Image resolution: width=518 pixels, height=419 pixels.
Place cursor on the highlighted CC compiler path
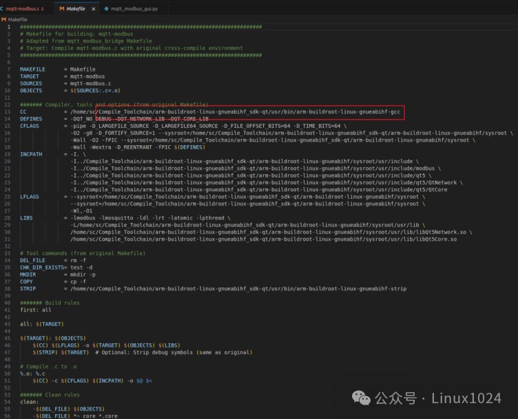coord(234,111)
